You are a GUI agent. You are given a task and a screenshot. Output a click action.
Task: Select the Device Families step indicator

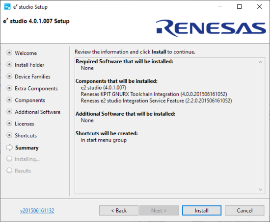coord(9,76)
